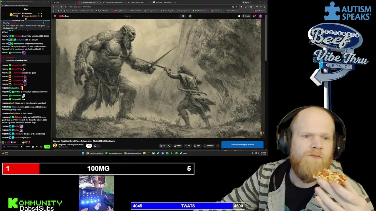This screenshot has width=376, height=211.
Task: Open Megalithic Marvels channel avatar
Action: coord(55,146)
